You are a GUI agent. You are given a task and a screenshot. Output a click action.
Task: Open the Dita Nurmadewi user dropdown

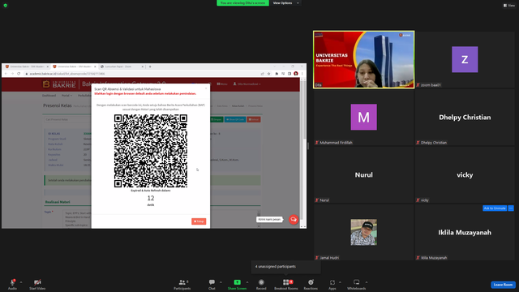pos(247,84)
